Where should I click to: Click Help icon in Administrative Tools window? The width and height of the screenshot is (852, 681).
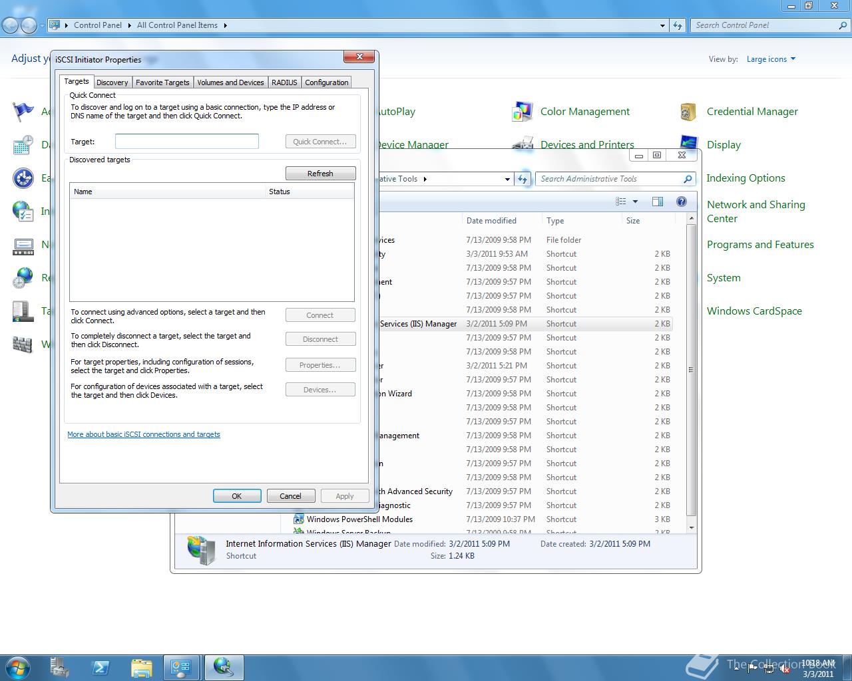click(681, 202)
